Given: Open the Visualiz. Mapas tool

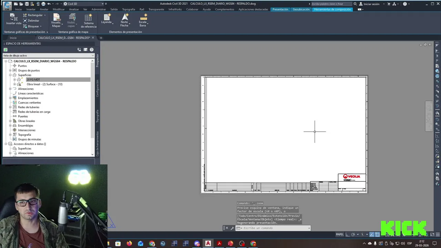Looking at the screenshot, I should pyautogui.click(x=56, y=21).
